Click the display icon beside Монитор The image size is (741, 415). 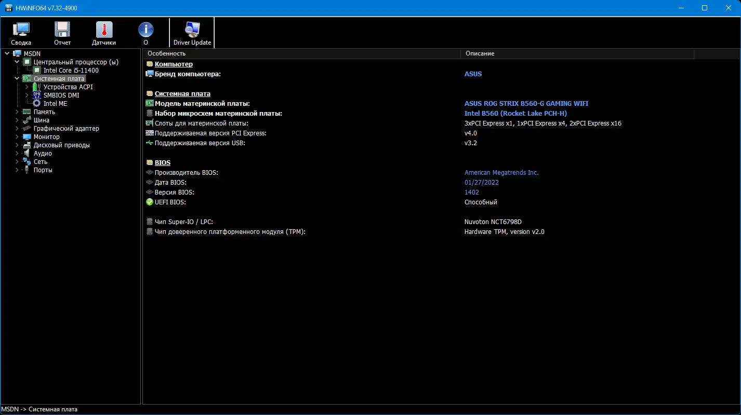[27, 136]
